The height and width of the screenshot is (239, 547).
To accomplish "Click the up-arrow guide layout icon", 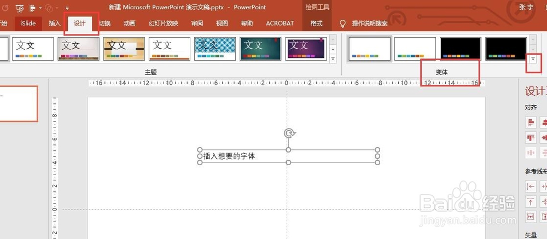I will click(x=531, y=202).
